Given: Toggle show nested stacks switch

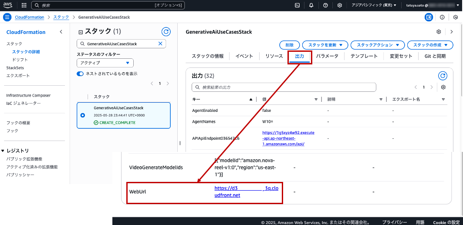Looking at the screenshot, I should tap(80, 74).
